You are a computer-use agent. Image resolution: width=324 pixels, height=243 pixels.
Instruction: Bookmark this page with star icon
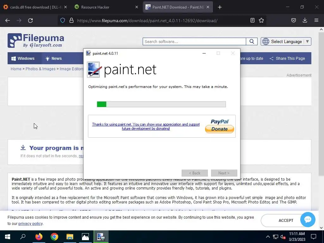[x=261, y=20]
